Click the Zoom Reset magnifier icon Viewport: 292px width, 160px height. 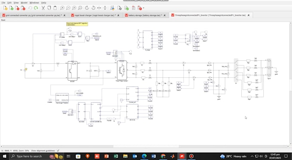point(74,8)
